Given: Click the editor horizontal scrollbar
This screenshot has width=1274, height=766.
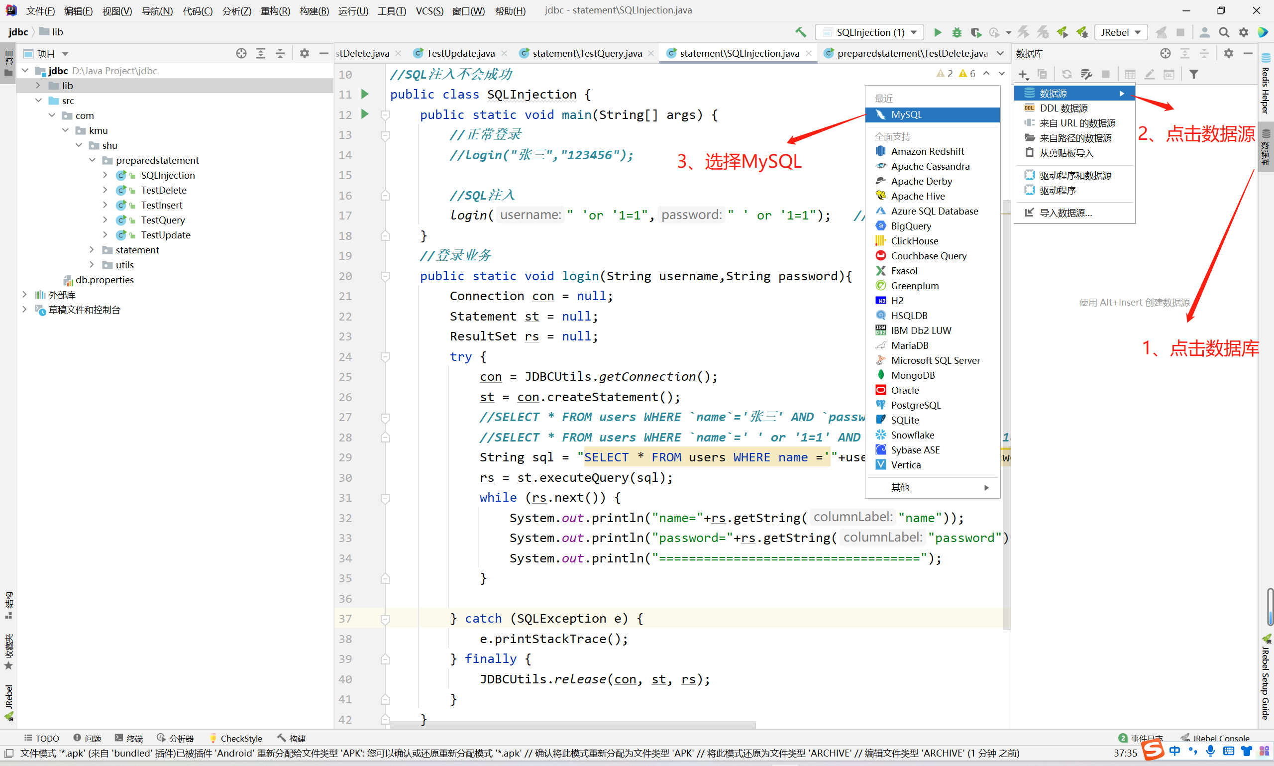Looking at the screenshot, I should 573,725.
